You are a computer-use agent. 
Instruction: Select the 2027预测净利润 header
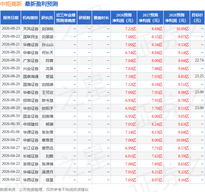pyautogui.click(x=150, y=18)
